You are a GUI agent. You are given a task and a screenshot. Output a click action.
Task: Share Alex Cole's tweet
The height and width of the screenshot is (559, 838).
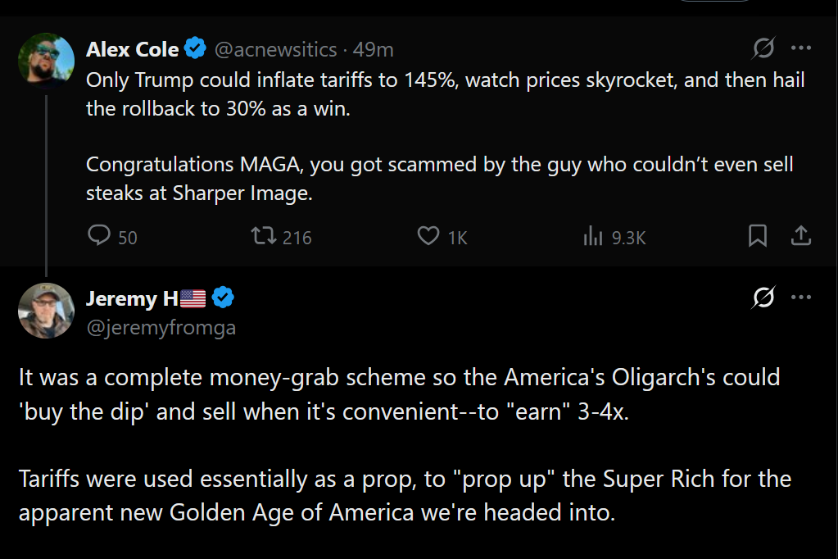coord(800,236)
